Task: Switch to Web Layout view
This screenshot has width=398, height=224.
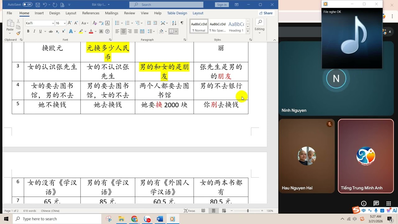Action: tap(224, 211)
